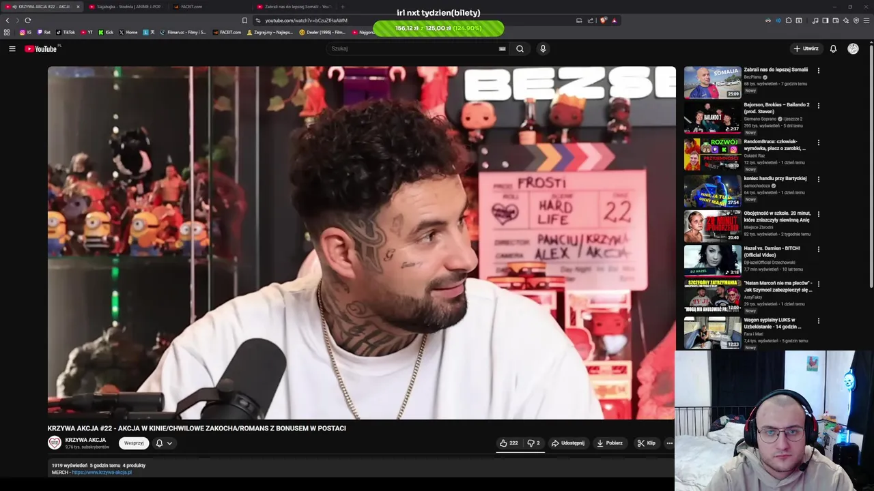
Task: Close the 'KRZYWA AKCJA #22' tab
Action: pyautogui.click(x=78, y=7)
